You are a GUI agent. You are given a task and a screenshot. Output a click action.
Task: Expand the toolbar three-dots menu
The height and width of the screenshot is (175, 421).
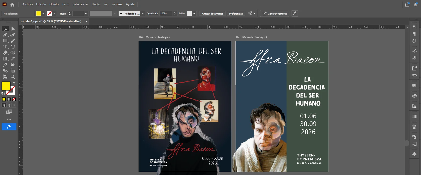click(9, 120)
